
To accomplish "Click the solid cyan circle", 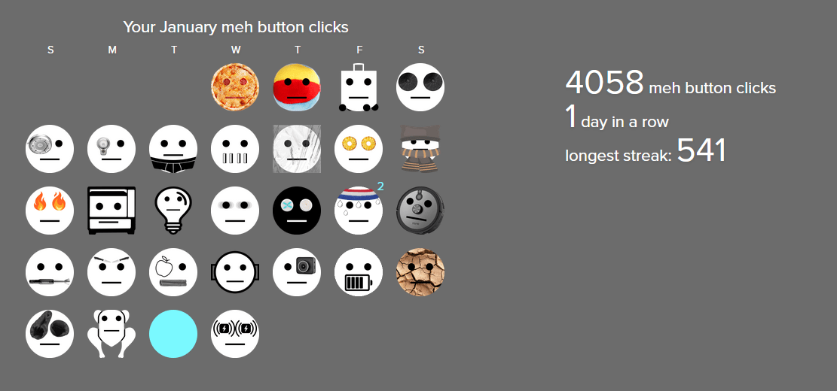I will tap(173, 334).
